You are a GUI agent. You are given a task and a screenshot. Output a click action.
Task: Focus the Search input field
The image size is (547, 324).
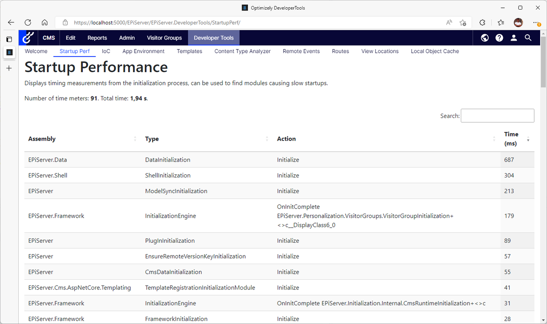point(497,115)
